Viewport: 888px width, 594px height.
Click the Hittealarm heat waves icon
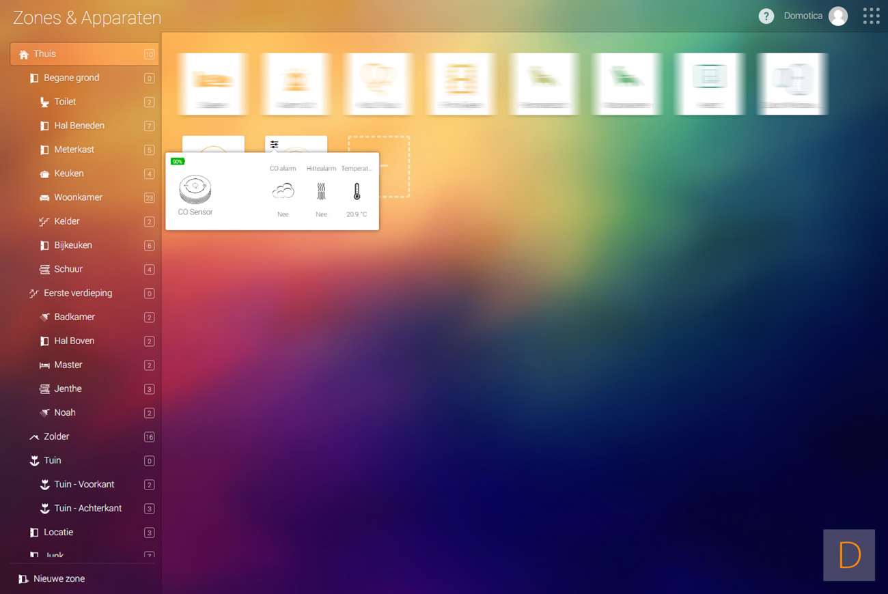[x=321, y=191]
